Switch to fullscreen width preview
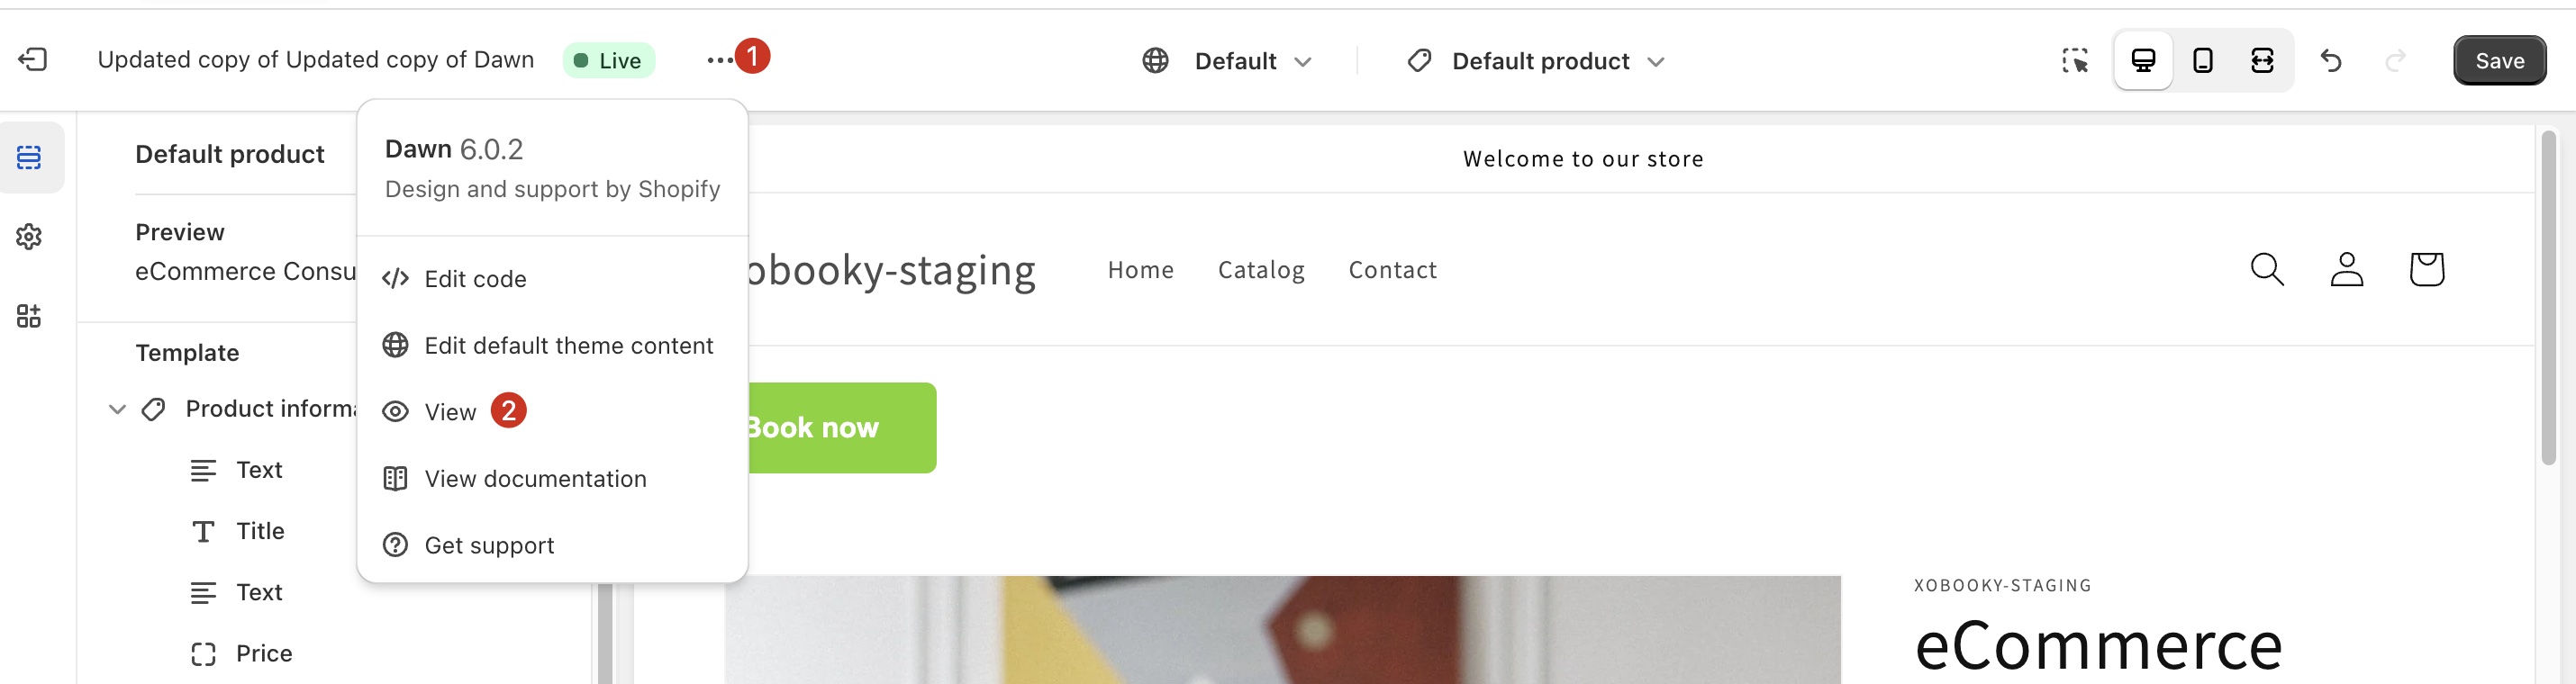This screenshot has width=2576, height=684. click(x=2262, y=61)
